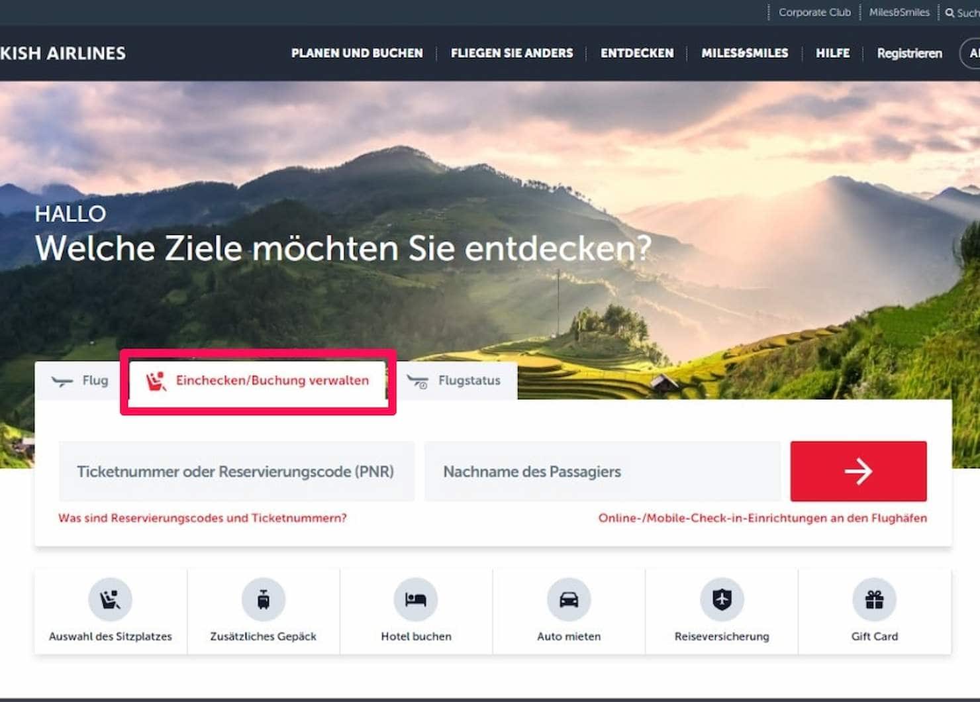980x702 pixels.
Task: Open MILES&SMILES navigation menu
Action: coord(745,53)
